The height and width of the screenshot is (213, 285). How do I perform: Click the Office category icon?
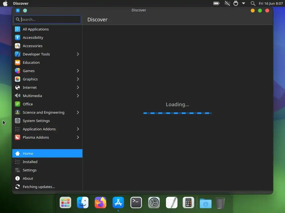18,104
